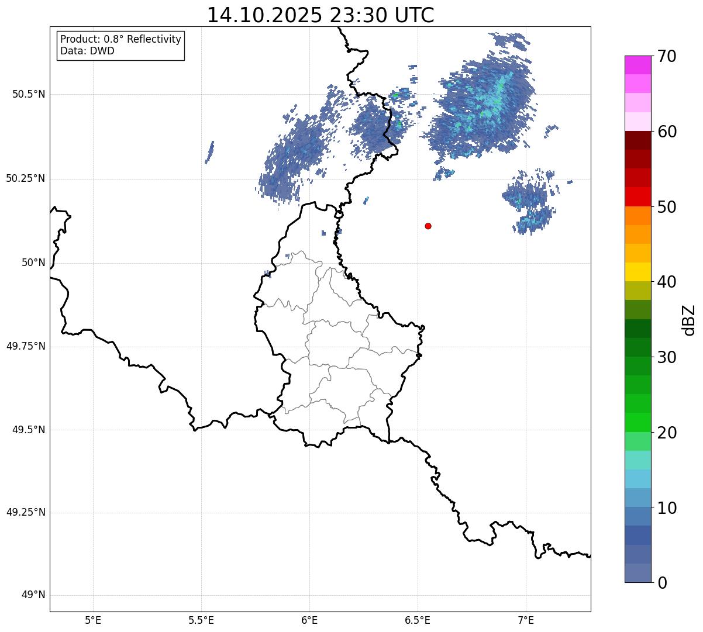Click the colorbar tick label "60"
The width and height of the screenshot is (703, 632).
click(667, 132)
